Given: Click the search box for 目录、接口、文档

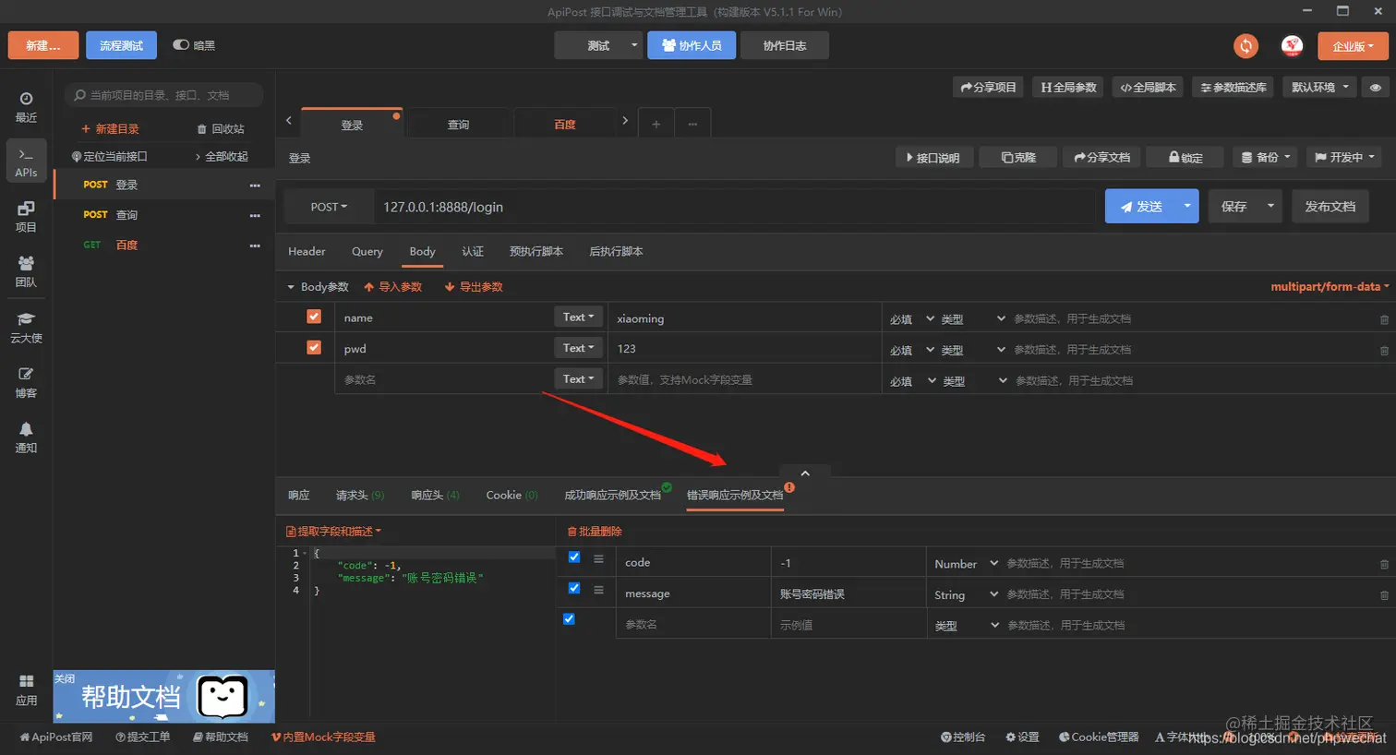Looking at the screenshot, I should click(x=164, y=95).
